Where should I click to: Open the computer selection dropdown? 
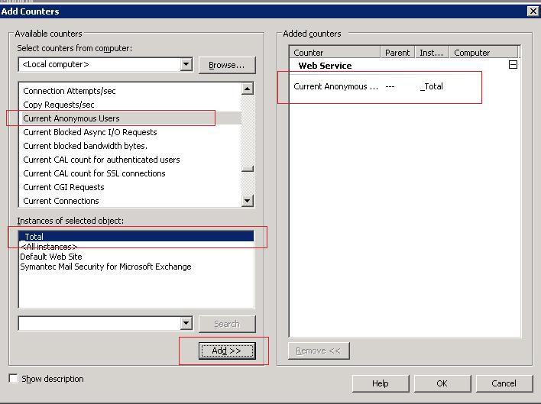pyautogui.click(x=186, y=64)
